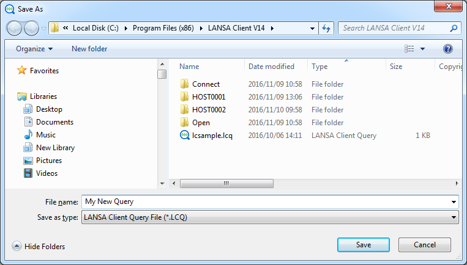This screenshot has width=467, height=265.
Task: Expand the File name history dropdown
Action: 453,201
